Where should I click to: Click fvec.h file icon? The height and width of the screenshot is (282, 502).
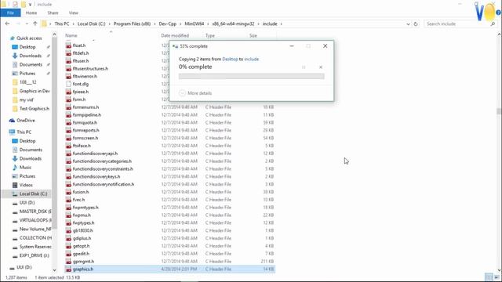tap(68, 200)
